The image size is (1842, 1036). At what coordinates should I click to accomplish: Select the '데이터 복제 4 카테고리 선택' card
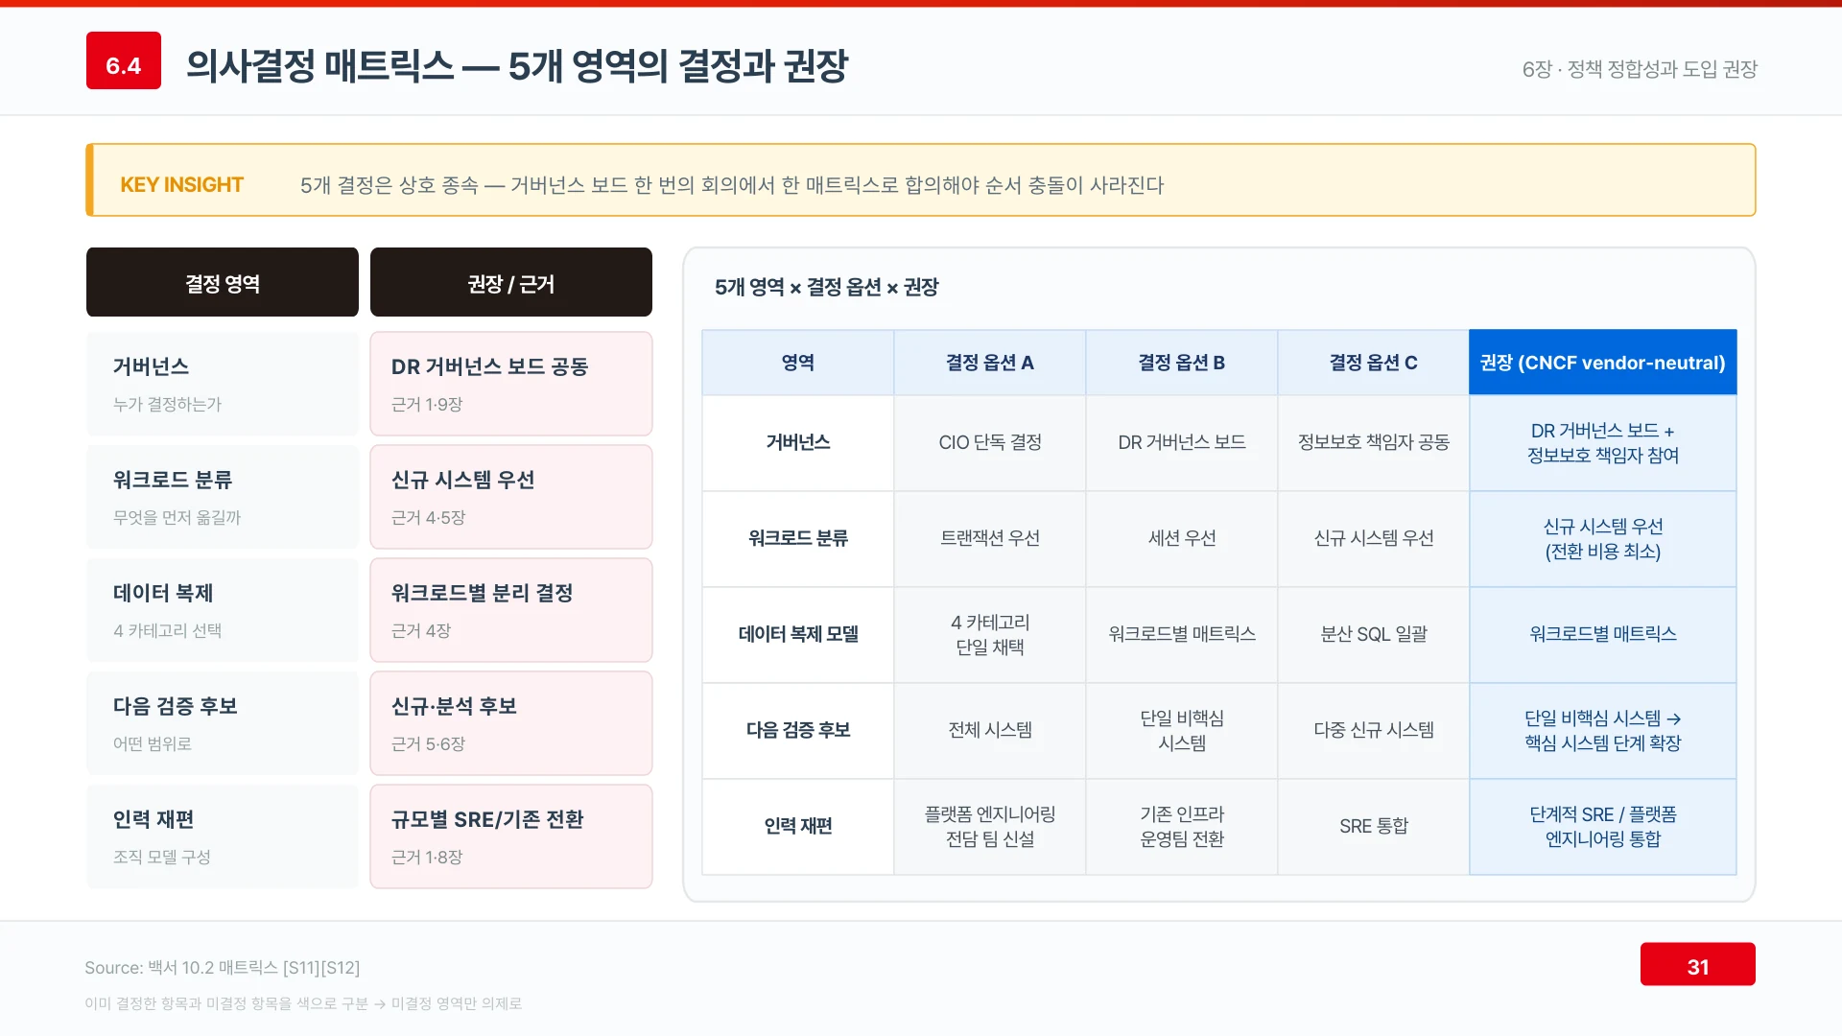[223, 610]
